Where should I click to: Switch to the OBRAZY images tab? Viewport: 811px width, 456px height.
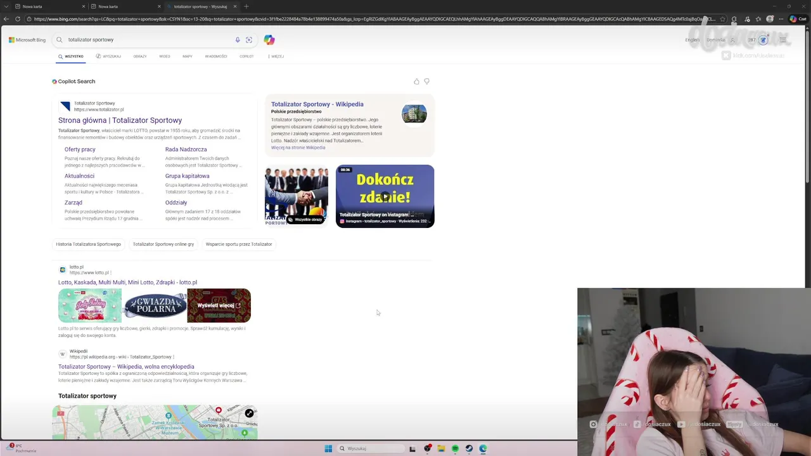point(140,56)
